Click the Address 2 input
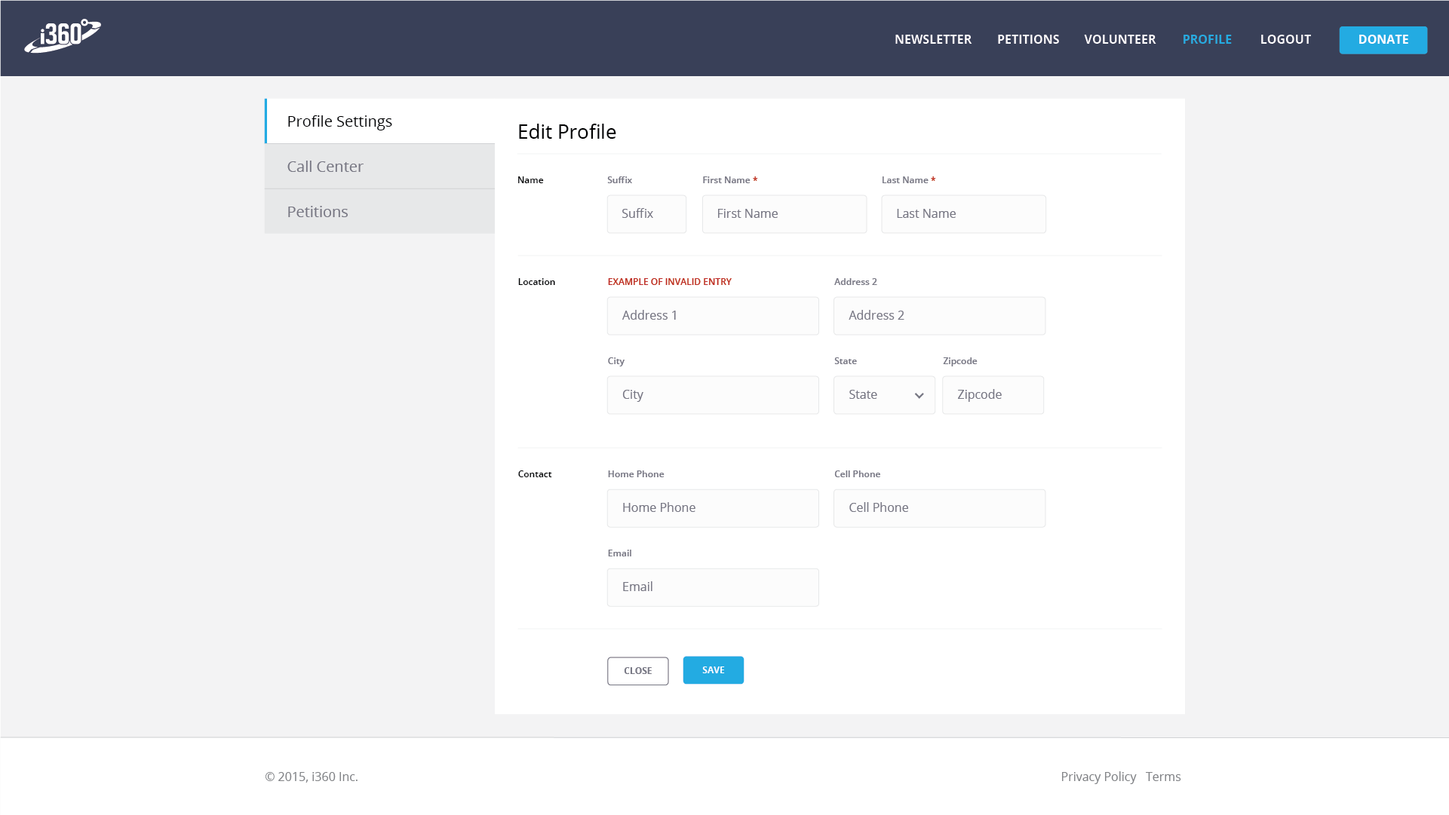The height and width of the screenshot is (815, 1449). click(x=939, y=316)
